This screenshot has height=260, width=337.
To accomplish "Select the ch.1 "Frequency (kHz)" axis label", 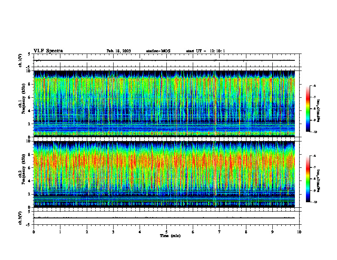I will [23, 99].
